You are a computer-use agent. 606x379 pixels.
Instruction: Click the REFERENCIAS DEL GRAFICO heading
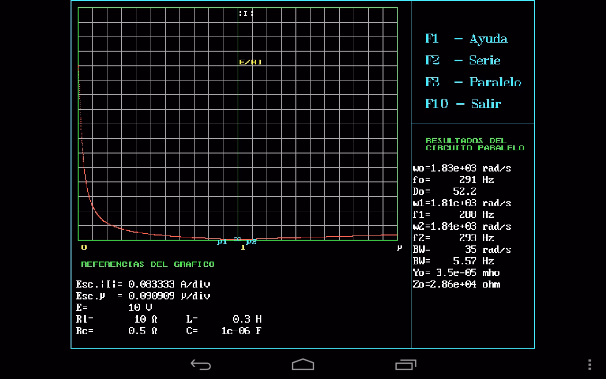[x=148, y=264]
